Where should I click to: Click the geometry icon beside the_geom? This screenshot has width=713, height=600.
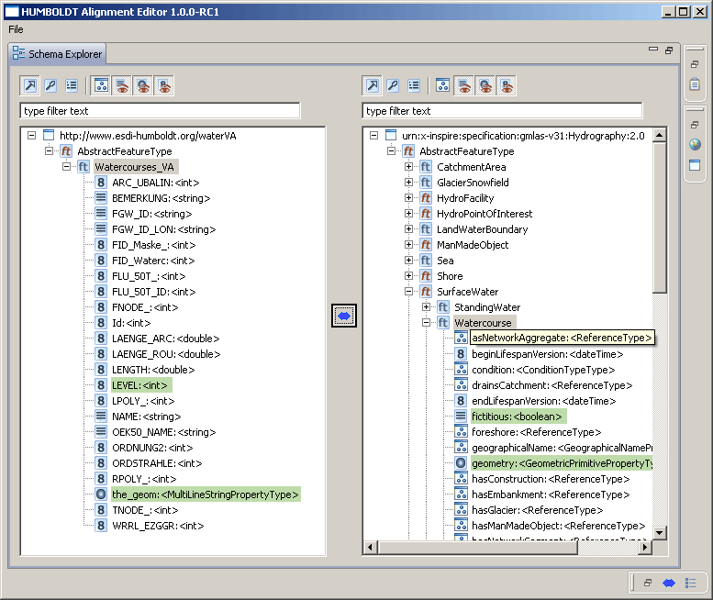tap(101, 494)
